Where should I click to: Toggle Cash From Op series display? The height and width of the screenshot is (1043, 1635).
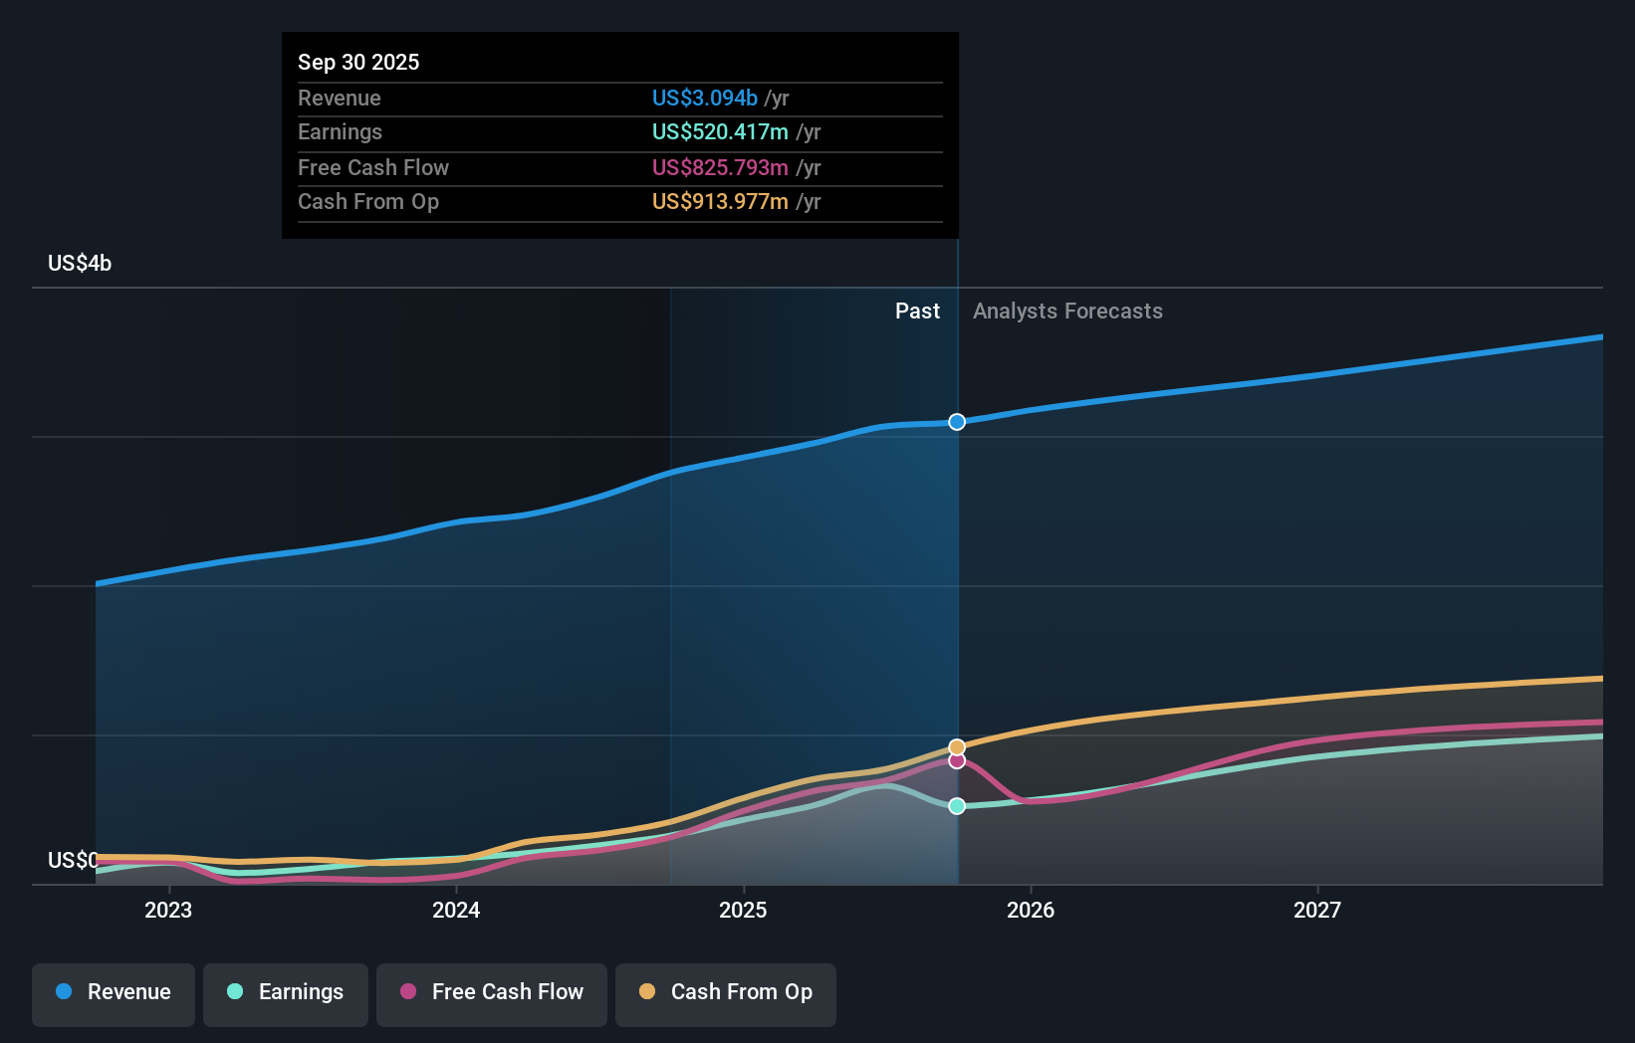tap(725, 994)
